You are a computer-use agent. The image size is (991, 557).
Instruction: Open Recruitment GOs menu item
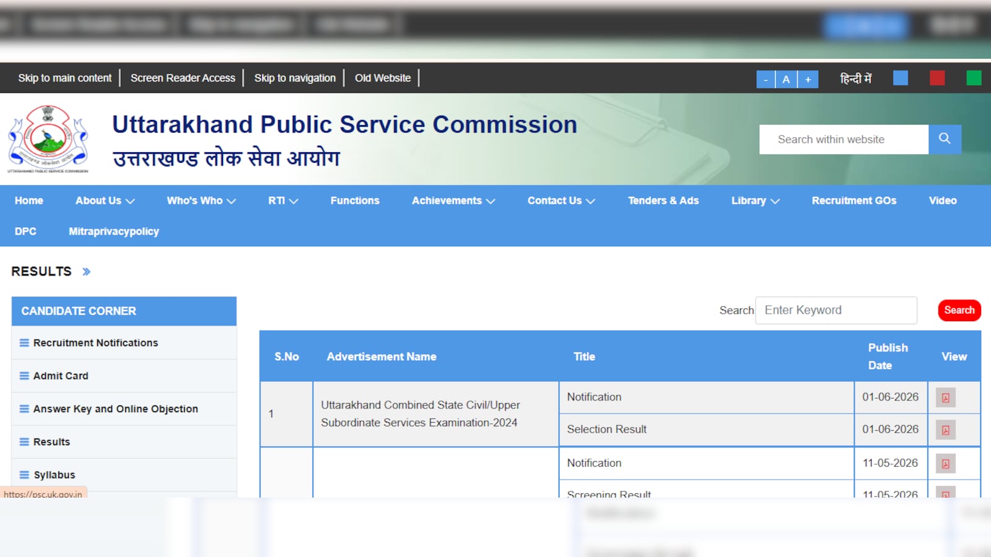854,201
